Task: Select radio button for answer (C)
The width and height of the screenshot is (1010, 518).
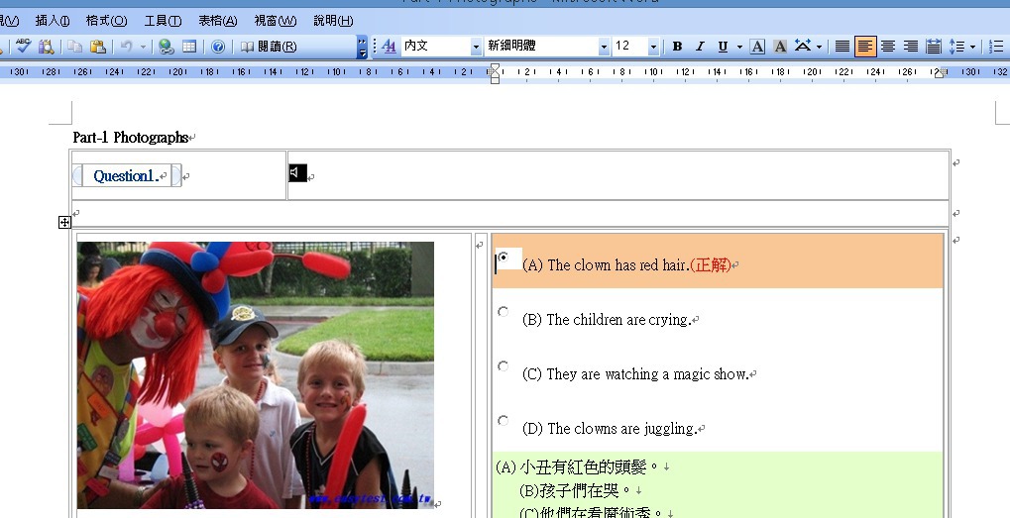Action: click(x=504, y=366)
